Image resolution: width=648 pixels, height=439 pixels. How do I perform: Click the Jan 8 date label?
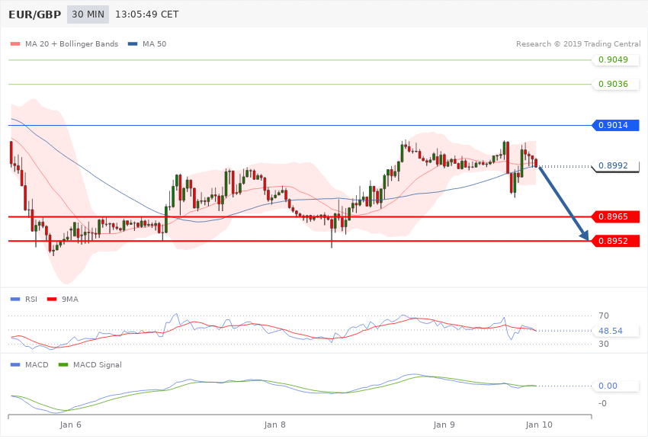(x=274, y=425)
